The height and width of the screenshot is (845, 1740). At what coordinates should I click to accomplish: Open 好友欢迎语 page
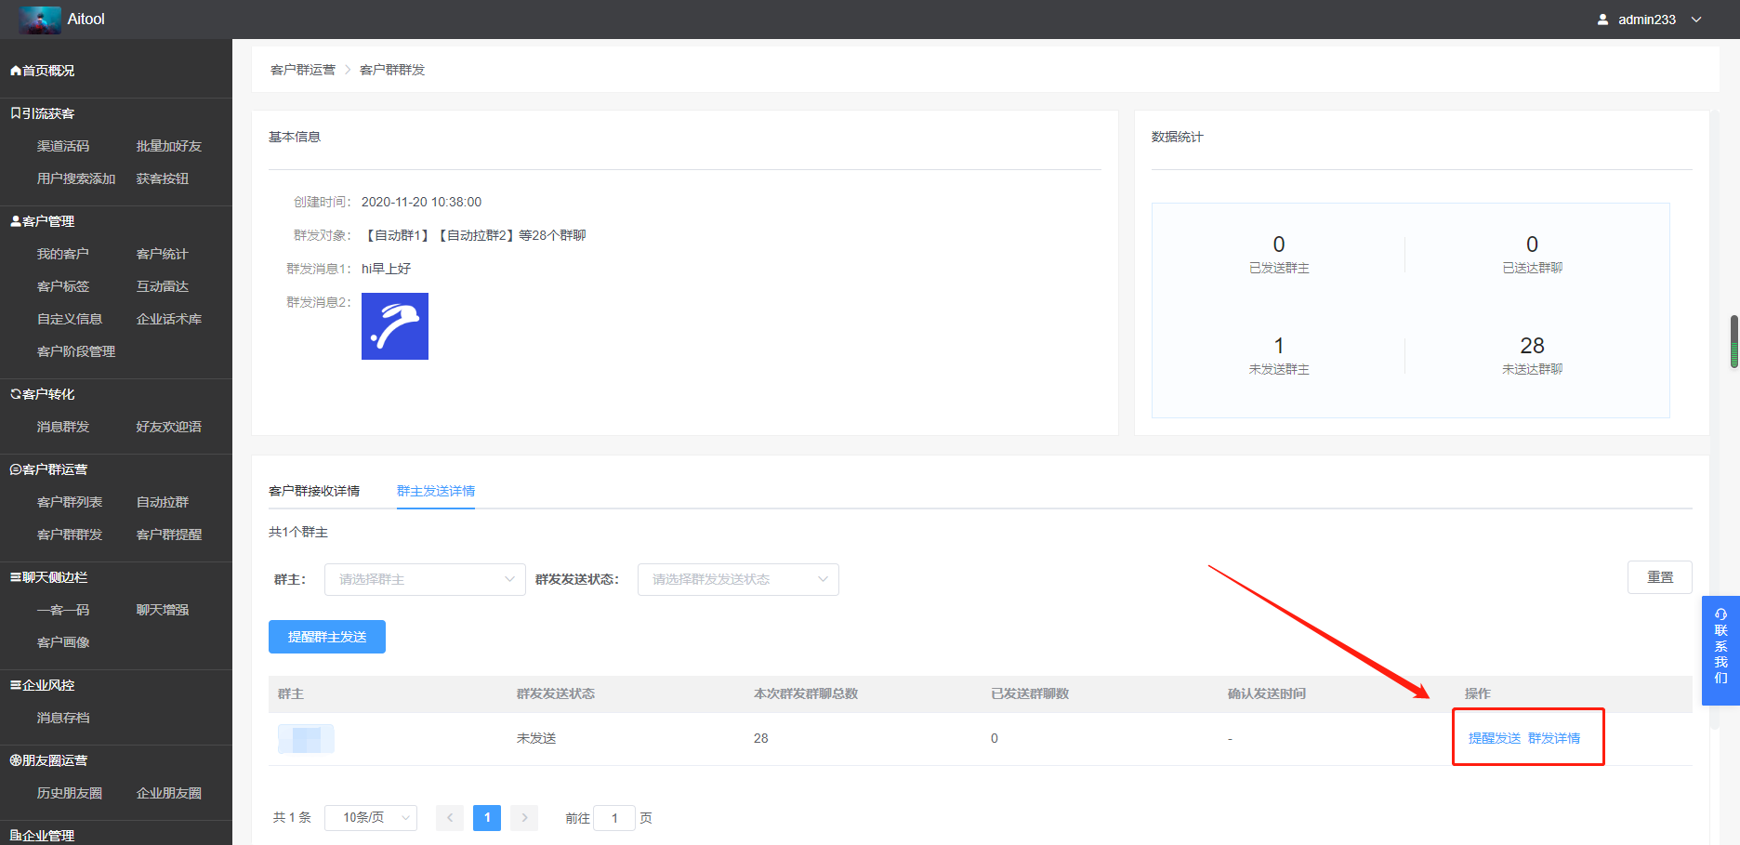pos(169,427)
